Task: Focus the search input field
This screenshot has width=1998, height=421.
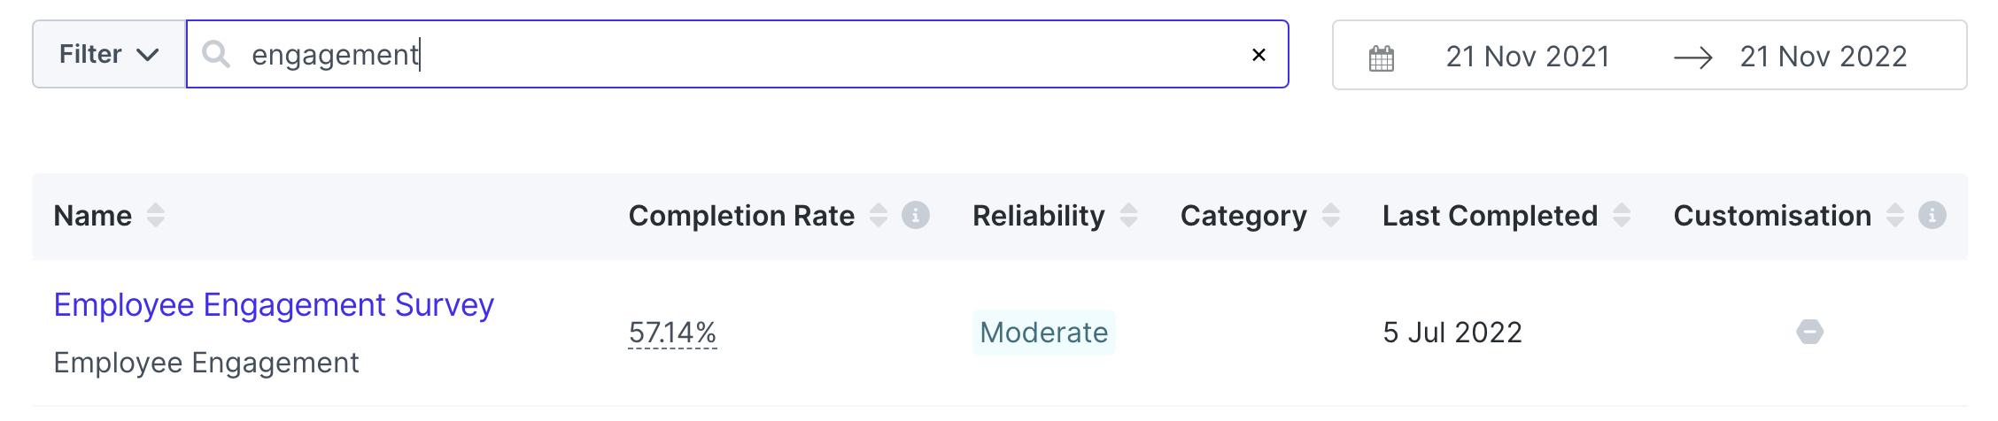Action: 737,55
